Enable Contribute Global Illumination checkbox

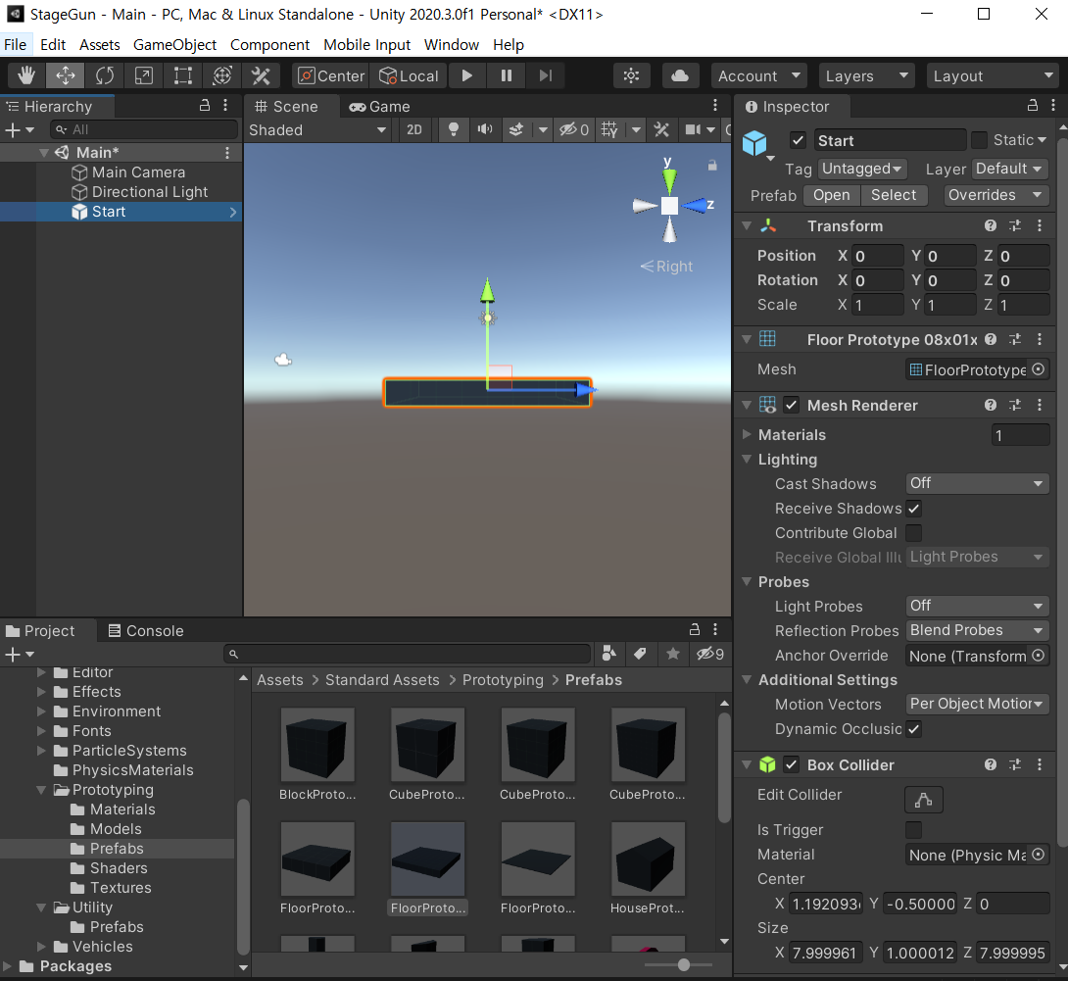[x=914, y=533]
